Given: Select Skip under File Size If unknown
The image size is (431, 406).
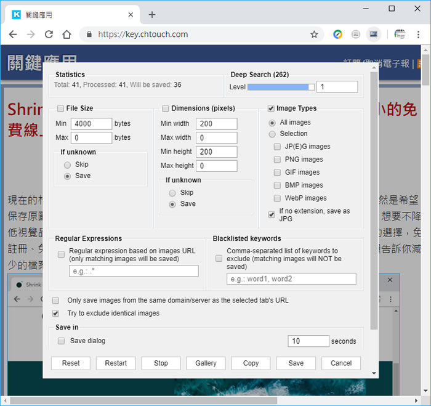Looking at the screenshot, I should click(x=67, y=165).
